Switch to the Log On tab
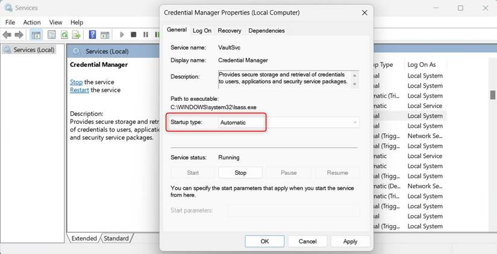 tap(202, 31)
